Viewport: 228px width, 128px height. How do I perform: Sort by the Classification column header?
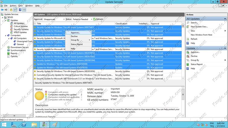click(x=126, y=23)
